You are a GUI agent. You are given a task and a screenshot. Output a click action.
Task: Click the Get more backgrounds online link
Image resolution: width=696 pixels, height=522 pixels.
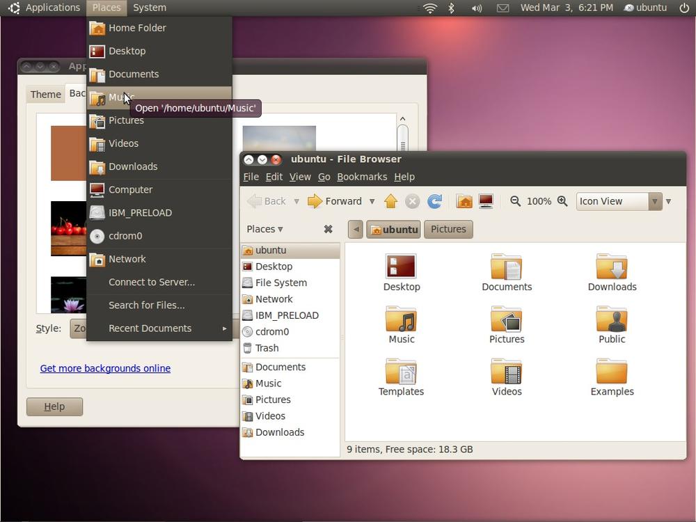click(x=105, y=368)
